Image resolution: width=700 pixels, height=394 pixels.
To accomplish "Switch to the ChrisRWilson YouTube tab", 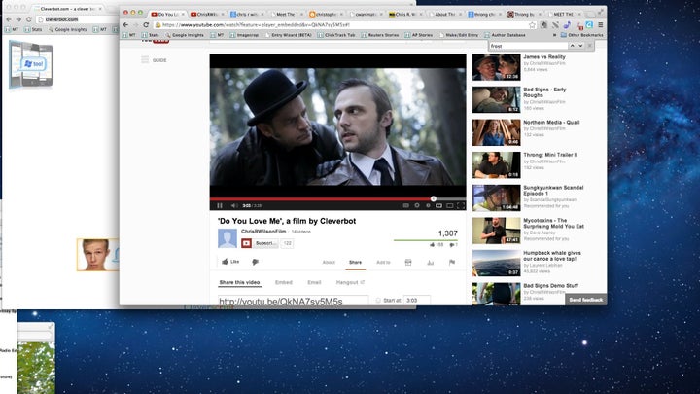I will pos(206,15).
